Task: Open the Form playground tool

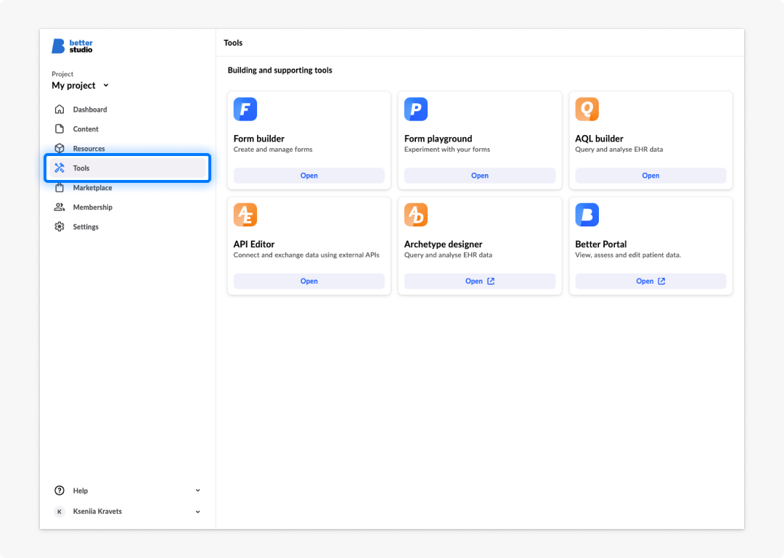Action: pyautogui.click(x=480, y=176)
